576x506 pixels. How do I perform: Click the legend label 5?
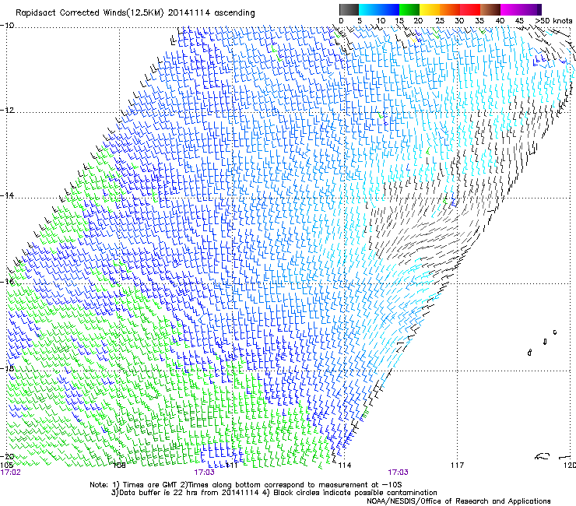(360, 21)
